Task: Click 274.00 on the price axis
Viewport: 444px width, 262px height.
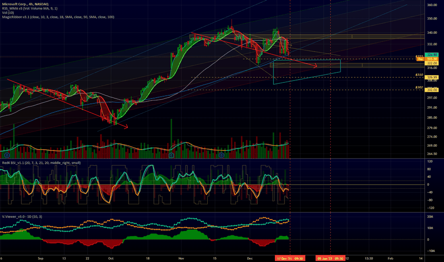Action: [x=432, y=137]
